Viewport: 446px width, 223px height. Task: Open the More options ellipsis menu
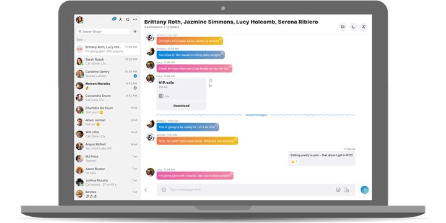(135, 19)
